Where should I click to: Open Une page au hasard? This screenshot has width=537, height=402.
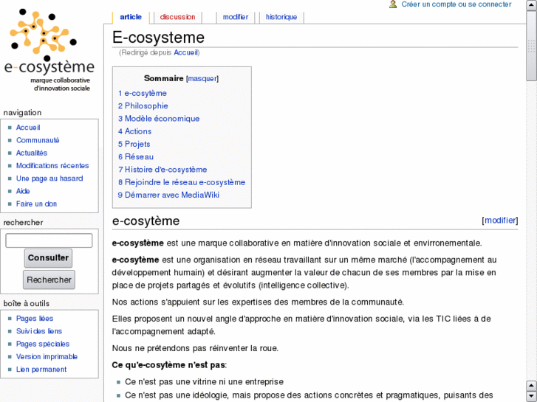point(49,179)
